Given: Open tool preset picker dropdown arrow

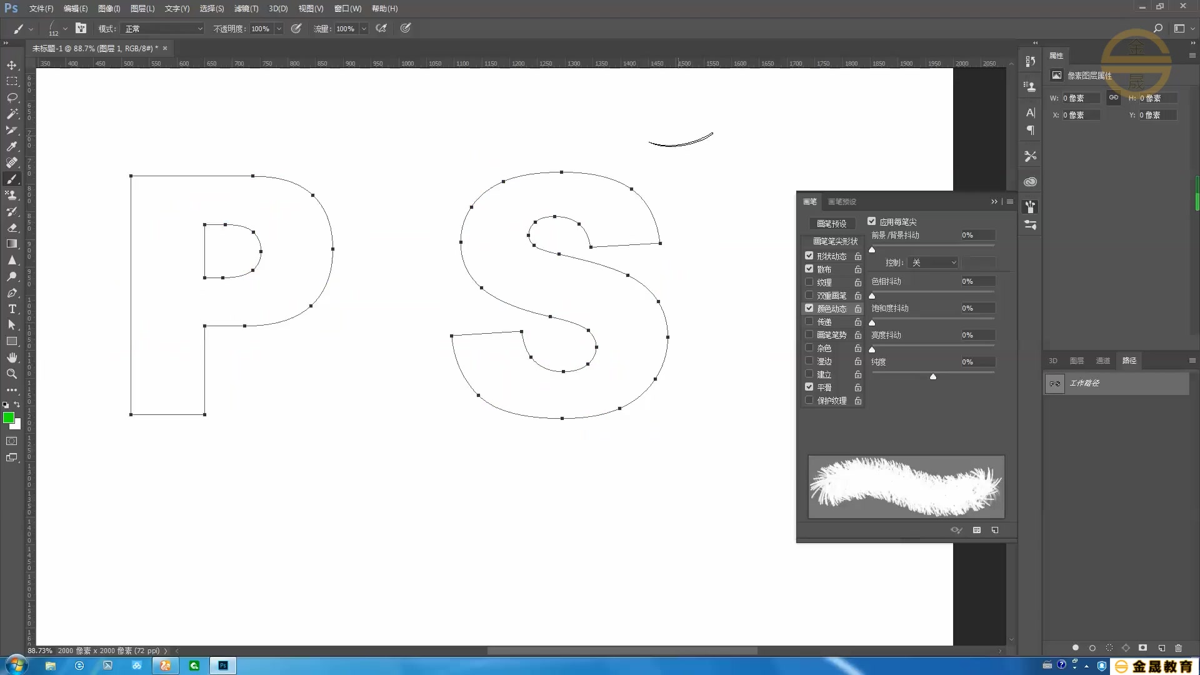Looking at the screenshot, I should tap(31, 29).
